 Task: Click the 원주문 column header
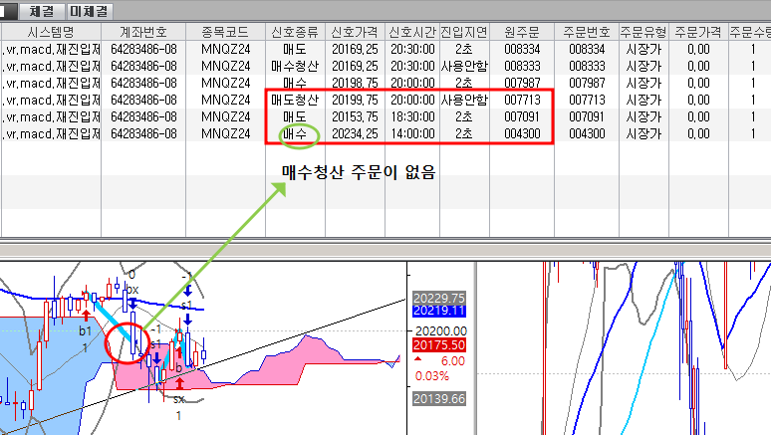click(522, 31)
